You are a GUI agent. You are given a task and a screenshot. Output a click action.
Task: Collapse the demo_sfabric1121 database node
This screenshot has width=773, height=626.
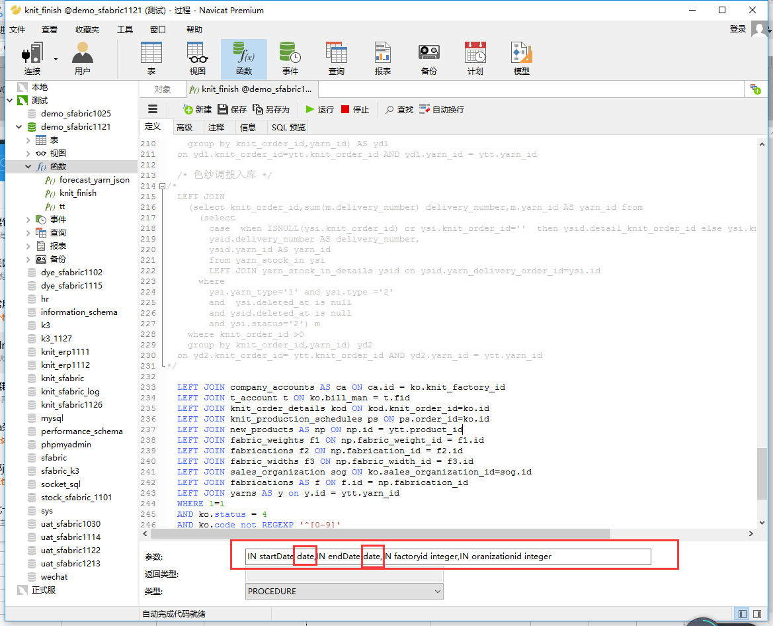click(19, 126)
